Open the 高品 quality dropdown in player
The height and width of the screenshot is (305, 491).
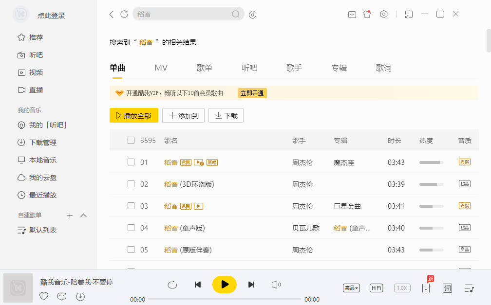[351, 288]
